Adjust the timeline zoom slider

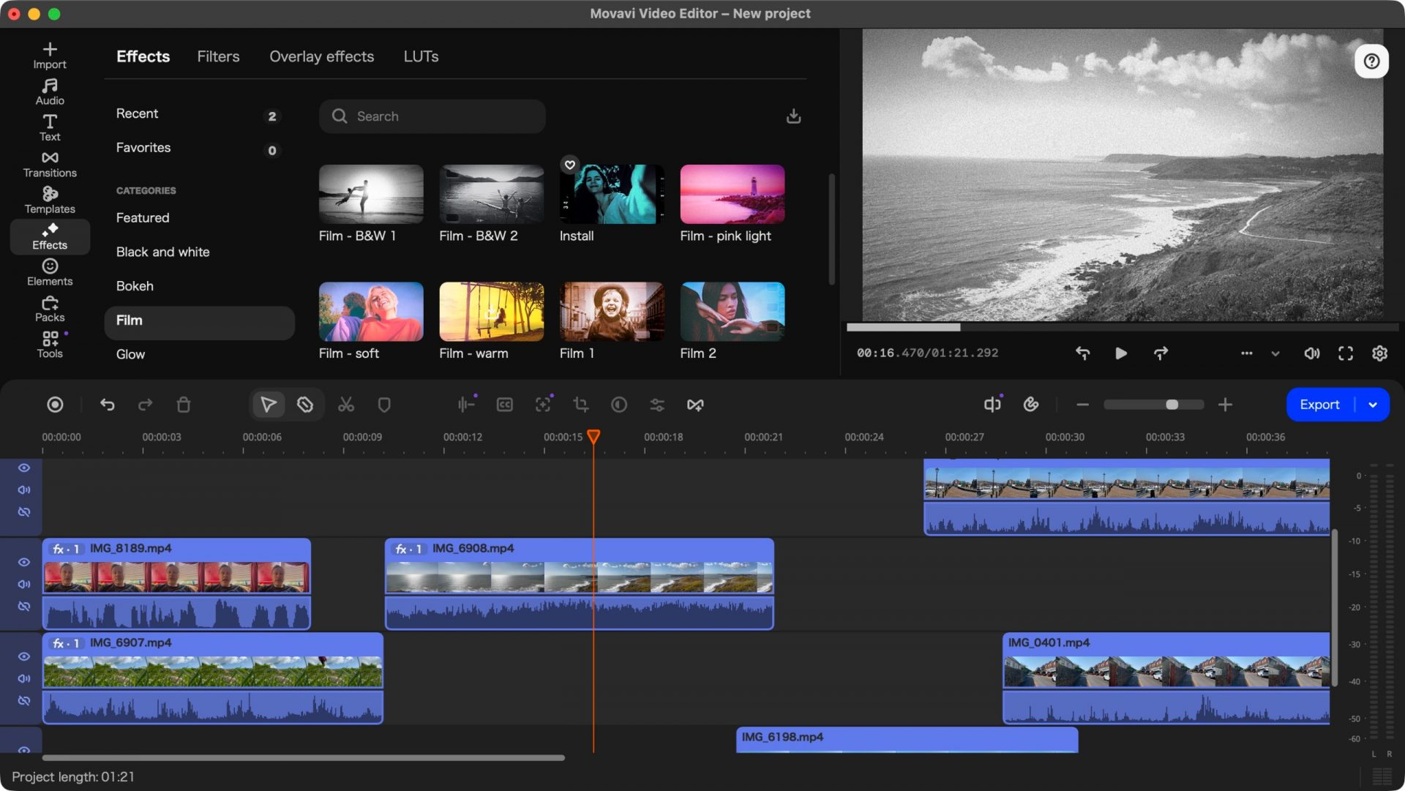click(1154, 405)
